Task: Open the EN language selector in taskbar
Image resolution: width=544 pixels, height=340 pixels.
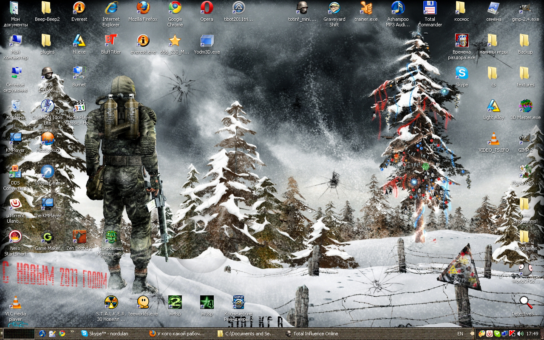Action: click(460, 334)
